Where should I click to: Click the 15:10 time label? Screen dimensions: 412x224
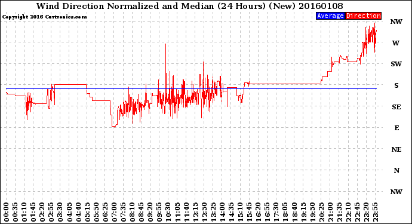click(240, 212)
